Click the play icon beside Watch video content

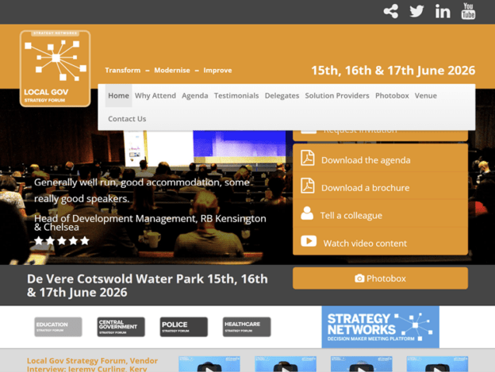click(x=308, y=242)
